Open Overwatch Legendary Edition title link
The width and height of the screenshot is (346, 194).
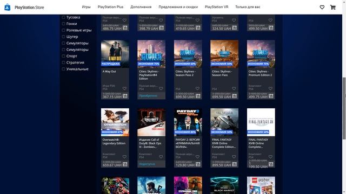pyautogui.click(x=114, y=141)
